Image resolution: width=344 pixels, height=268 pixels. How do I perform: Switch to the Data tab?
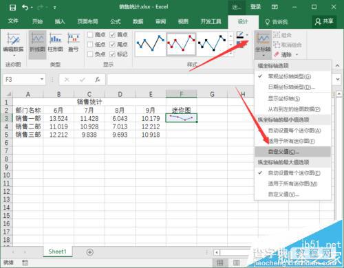tap(138, 21)
